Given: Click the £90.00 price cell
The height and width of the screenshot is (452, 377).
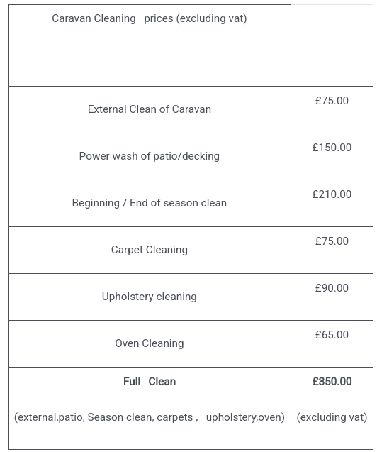Looking at the screenshot, I should (332, 297).
